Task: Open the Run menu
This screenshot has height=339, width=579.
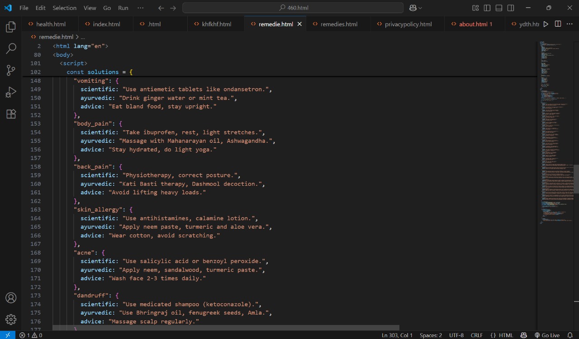Action: tap(123, 8)
